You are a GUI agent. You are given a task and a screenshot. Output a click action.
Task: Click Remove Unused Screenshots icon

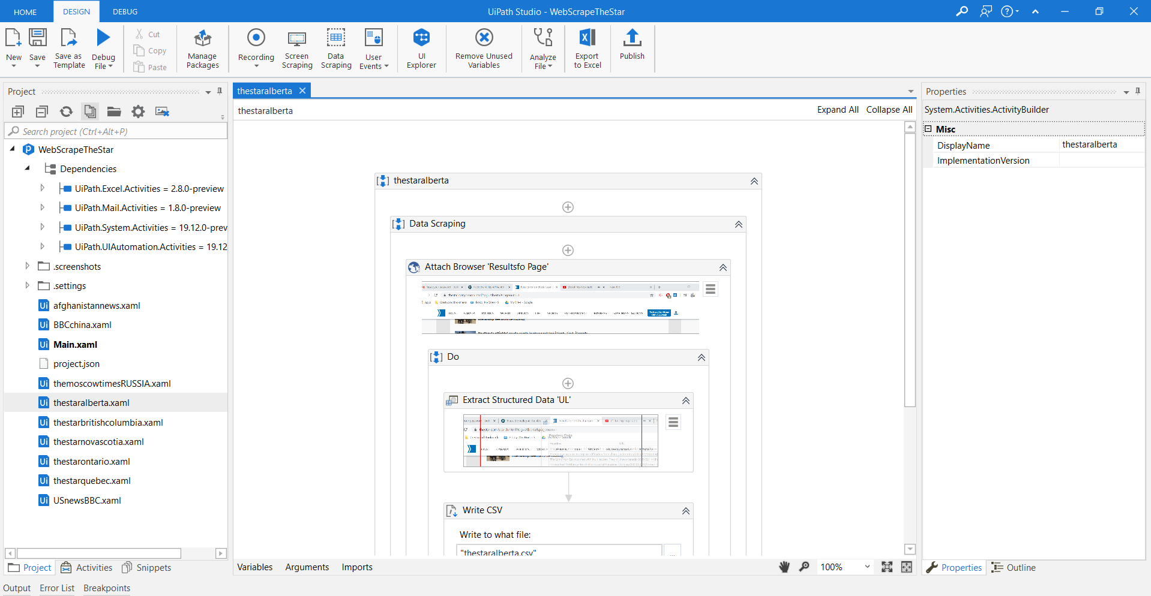coord(162,112)
